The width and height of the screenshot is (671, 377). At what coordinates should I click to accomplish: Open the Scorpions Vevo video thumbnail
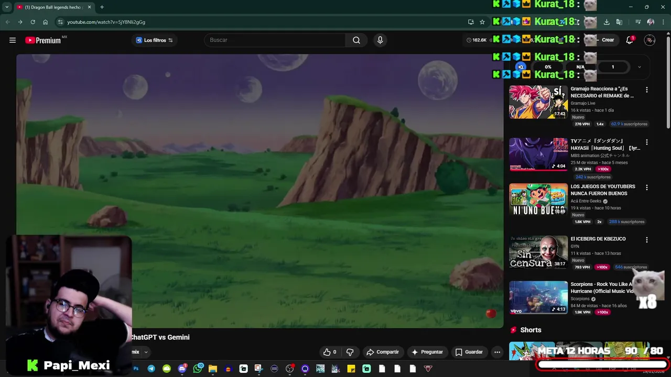(538, 297)
